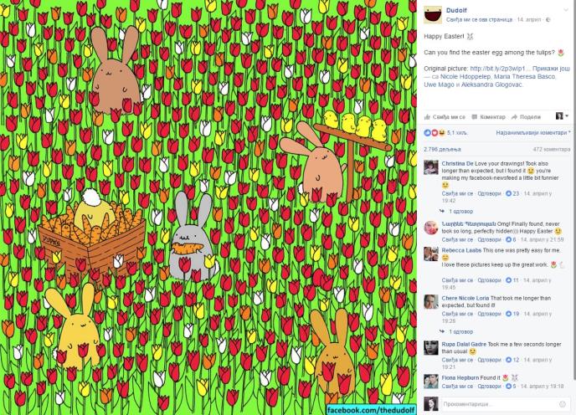Open the Dudolf page name link
This screenshot has width=576, height=415.
click(456, 10)
